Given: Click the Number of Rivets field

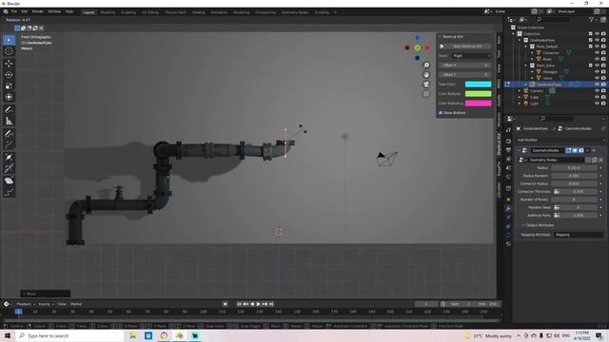Looking at the screenshot, I should pyautogui.click(x=574, y=199).
